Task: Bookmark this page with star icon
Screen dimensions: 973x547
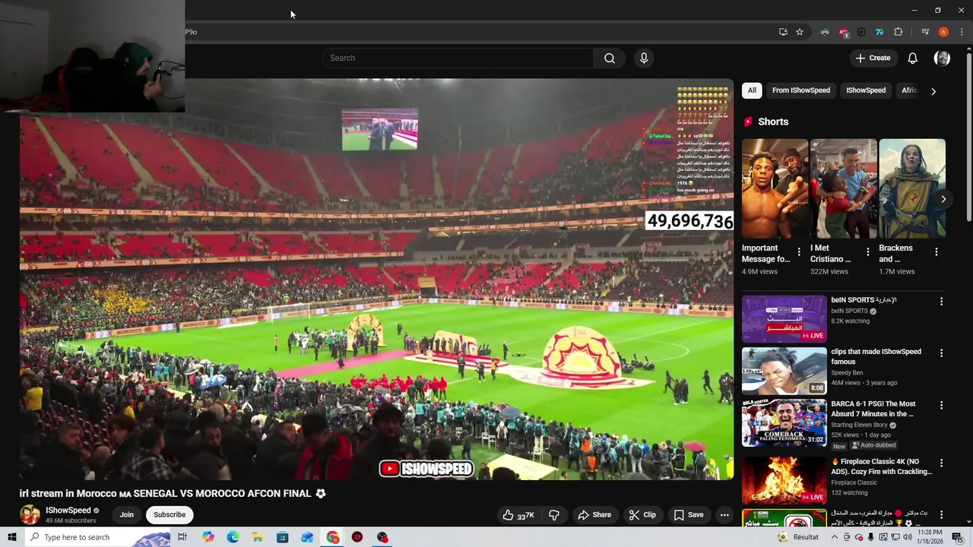Action: click(800, 32)
